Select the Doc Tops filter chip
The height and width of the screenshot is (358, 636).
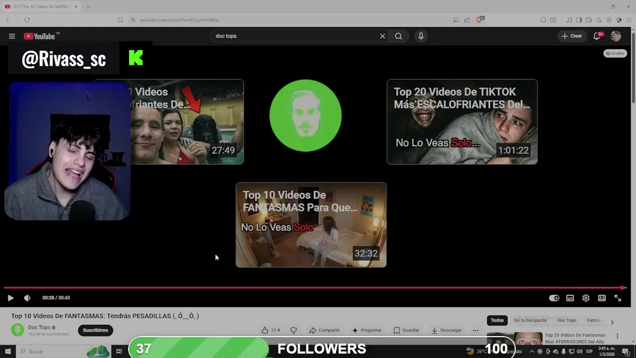click(566, 320)
